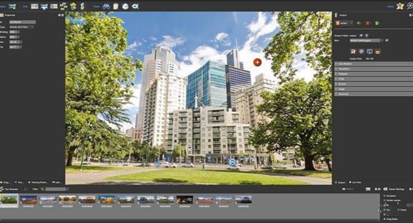Open the Tour Map node-graph icon
Screen dimensions: 413x223
click(x=63, y=6)
